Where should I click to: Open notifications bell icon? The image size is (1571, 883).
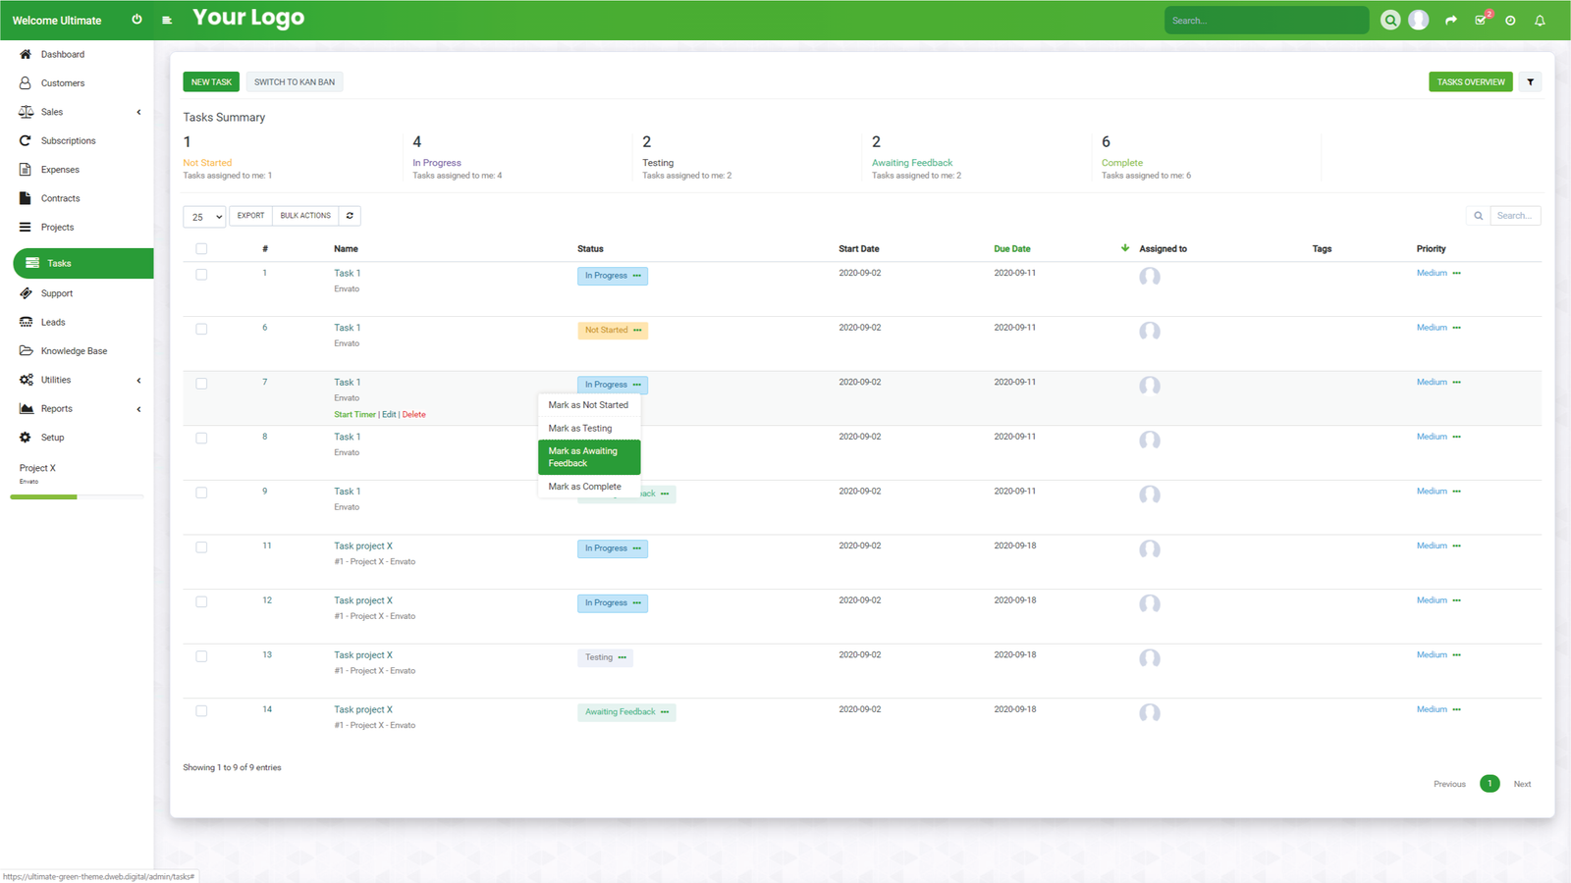tap(1540, 21)
